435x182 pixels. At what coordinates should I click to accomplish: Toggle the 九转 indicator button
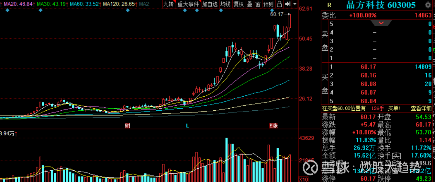click(x=168, y=4)
